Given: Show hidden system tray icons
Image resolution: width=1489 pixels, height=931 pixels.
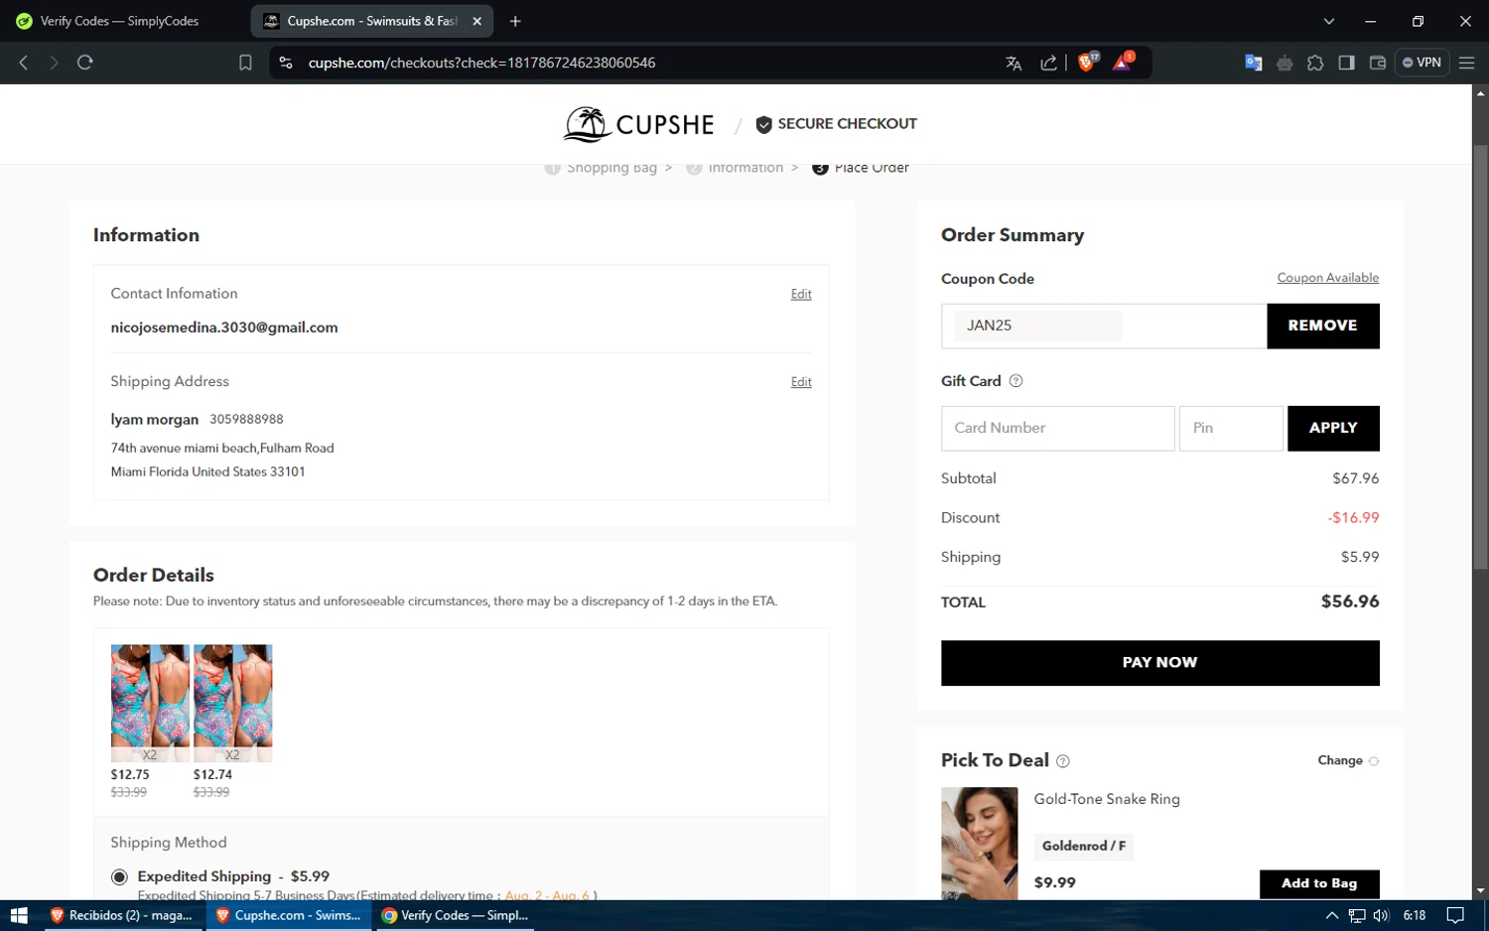Looking at the screenshot, I should click(1331, 915).
